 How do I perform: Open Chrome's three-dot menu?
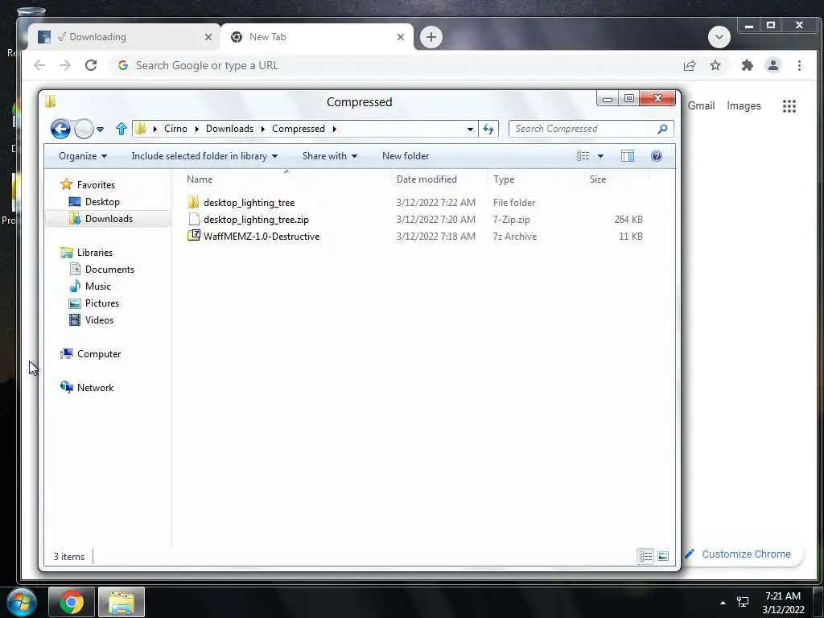coord(799,66)
